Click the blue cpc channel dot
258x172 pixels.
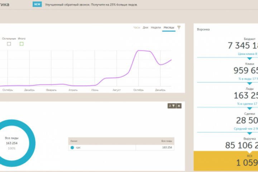[x=72, y=147]
